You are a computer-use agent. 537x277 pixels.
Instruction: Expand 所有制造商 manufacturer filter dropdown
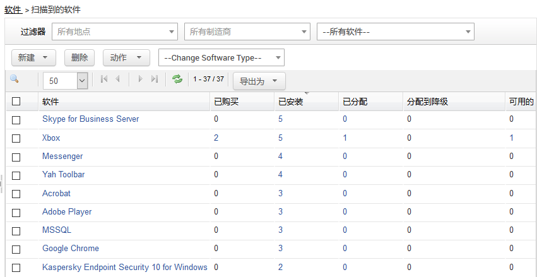click(x=247, y=32)
